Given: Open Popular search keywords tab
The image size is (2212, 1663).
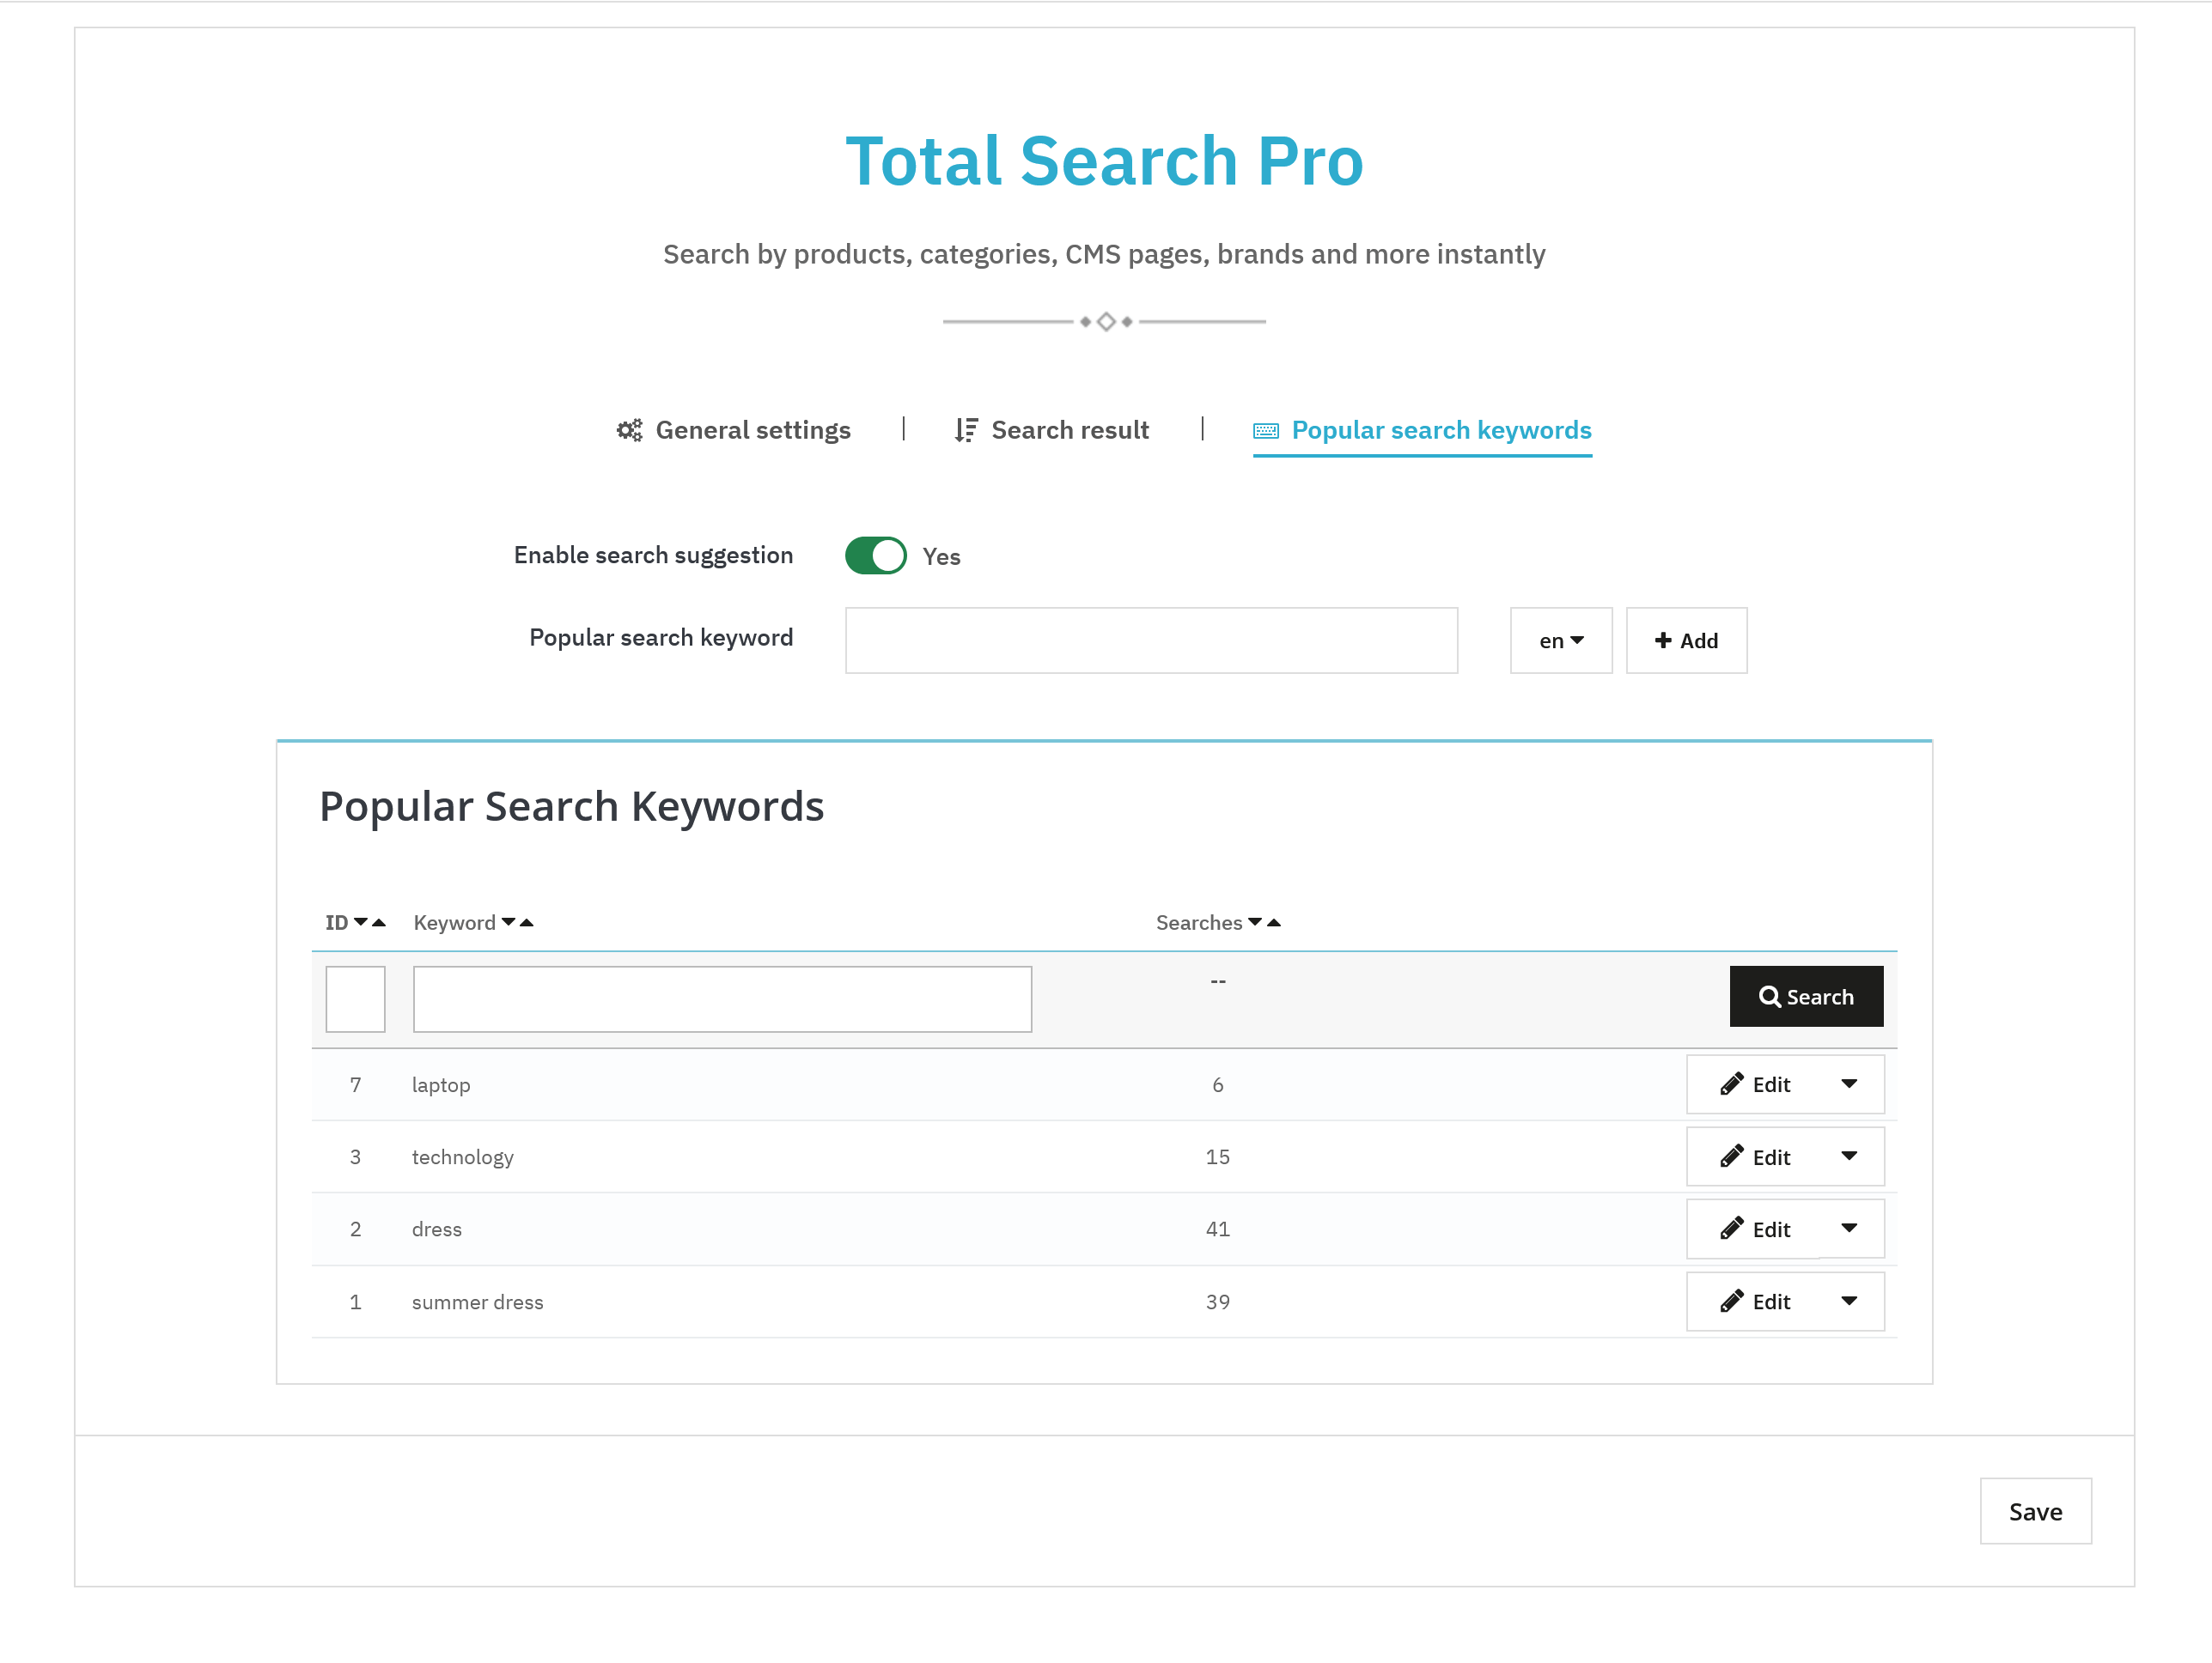Looking at the screenshot, I should click(x=1422, y=431).
